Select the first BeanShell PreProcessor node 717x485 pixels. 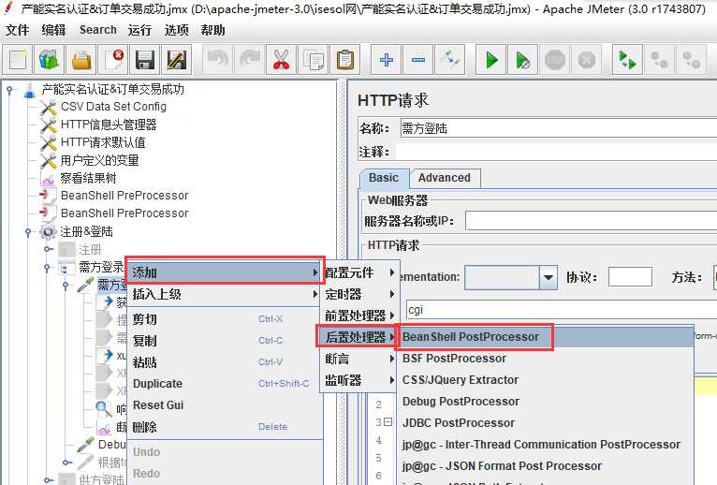pos(124,196)
